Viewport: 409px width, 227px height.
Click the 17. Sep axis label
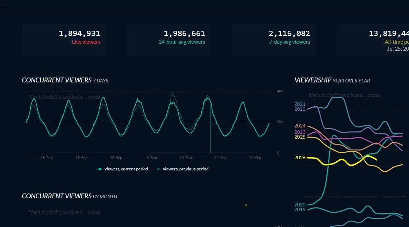(81, 158)
